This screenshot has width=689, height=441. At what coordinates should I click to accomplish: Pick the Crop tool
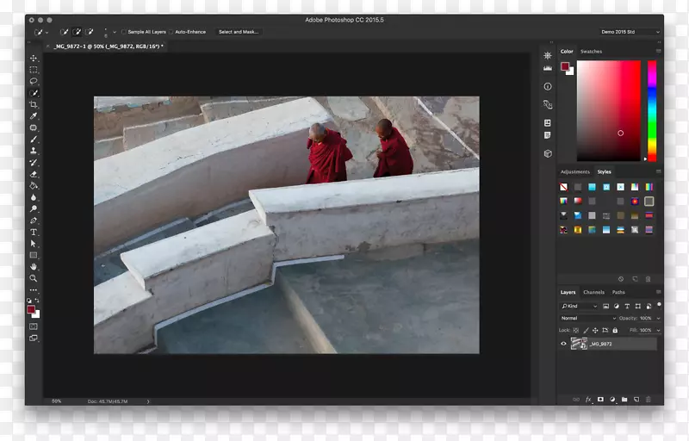tap(34, 105)
